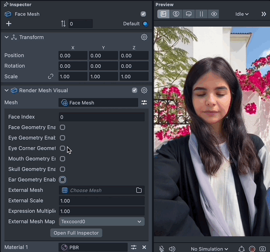The width and height of the screenshot is (270, 252).
Task: Toggle the Render Mesh Visual enabled checkbox
Action: click(x=135, y=90)
